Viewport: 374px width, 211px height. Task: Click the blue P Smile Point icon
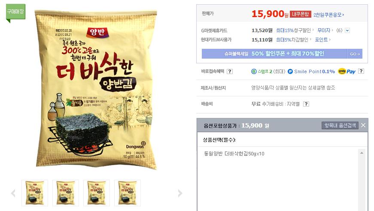click(290, 71)
